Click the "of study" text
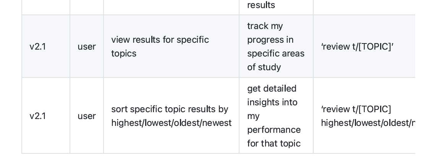The width and height of the screenshot is (429, 161). (264, 67)
